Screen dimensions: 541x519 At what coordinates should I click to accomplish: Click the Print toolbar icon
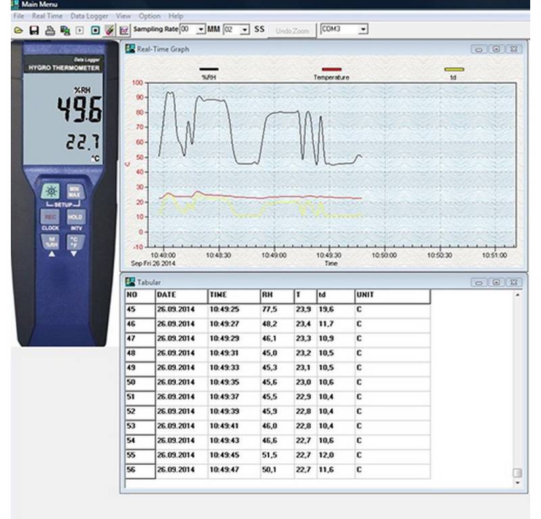pos(50,30)
